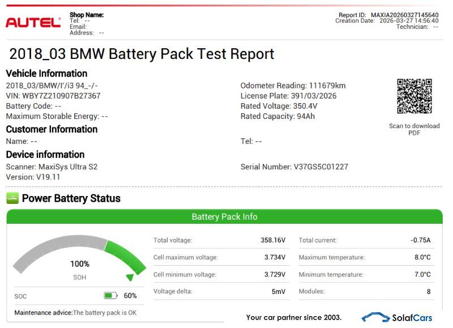Click the Total voltage 358.16V value
Image resolution: width=453 pixels, height=328 pixels.
click(x=273, y=240)
